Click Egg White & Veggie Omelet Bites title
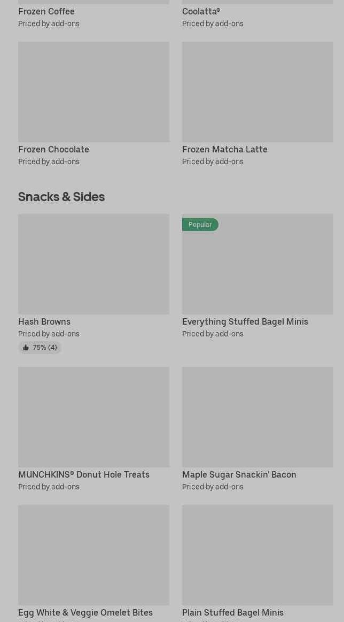The height and width of the screenshot is (622, 344). click(85, 612)
